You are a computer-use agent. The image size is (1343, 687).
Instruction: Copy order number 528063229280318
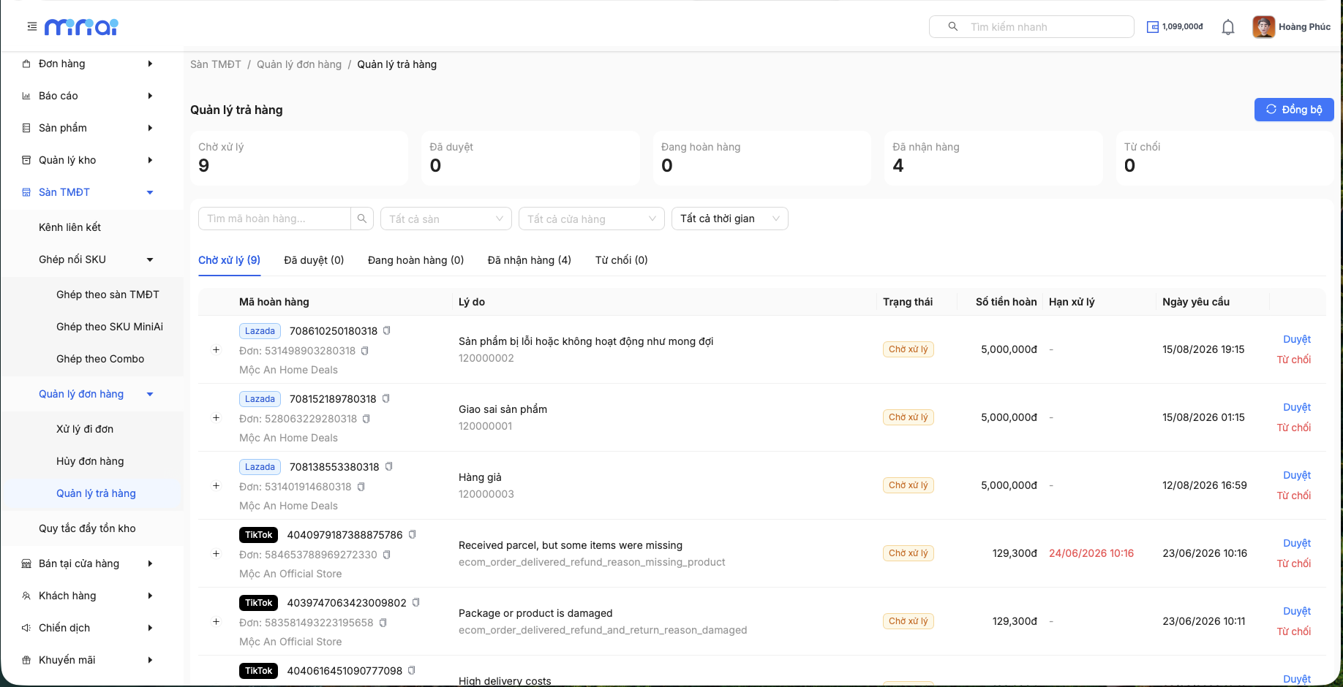click(x=366, y=419)
